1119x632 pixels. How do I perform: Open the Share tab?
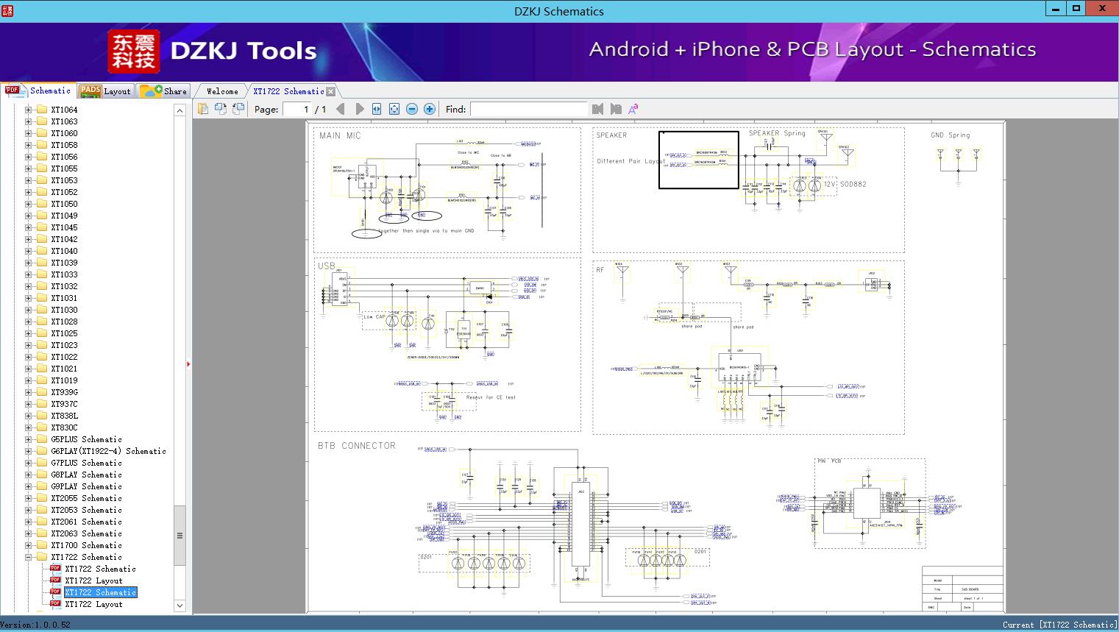coord(163,91)
